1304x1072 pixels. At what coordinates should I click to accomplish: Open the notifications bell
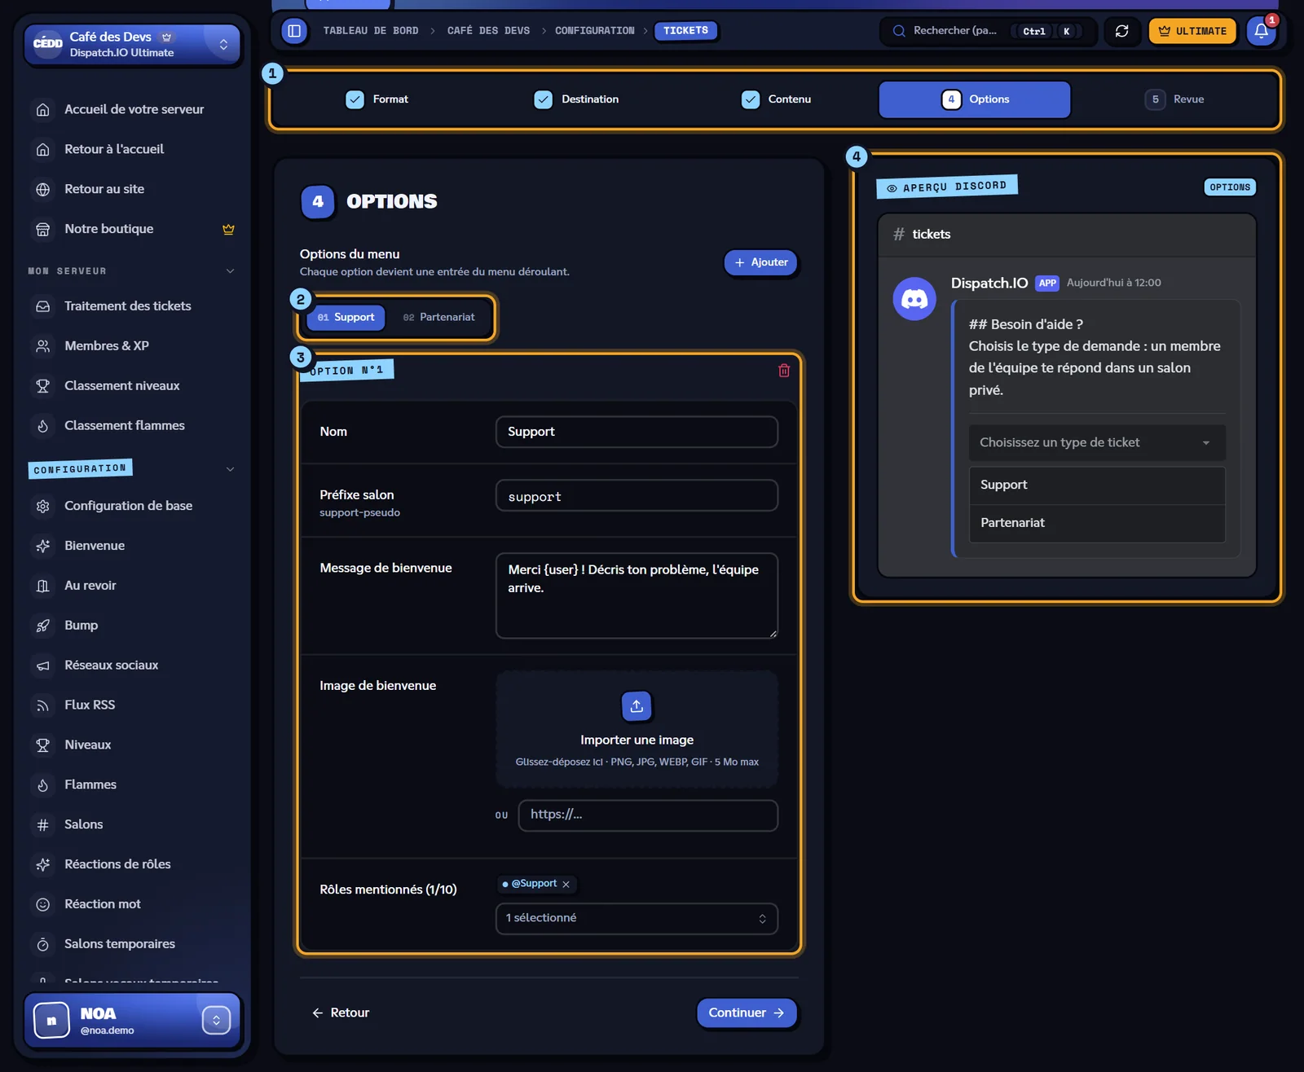point(1261,31)
